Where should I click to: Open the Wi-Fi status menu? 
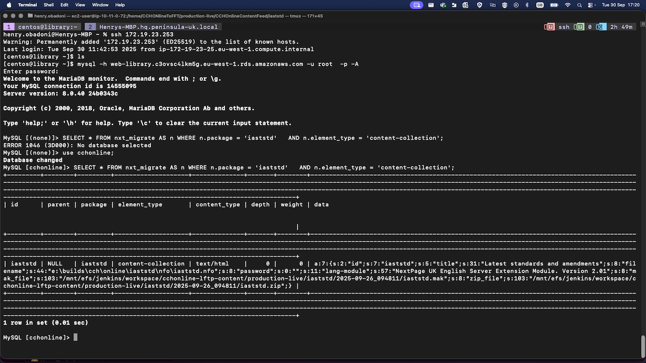coord(567,5)
